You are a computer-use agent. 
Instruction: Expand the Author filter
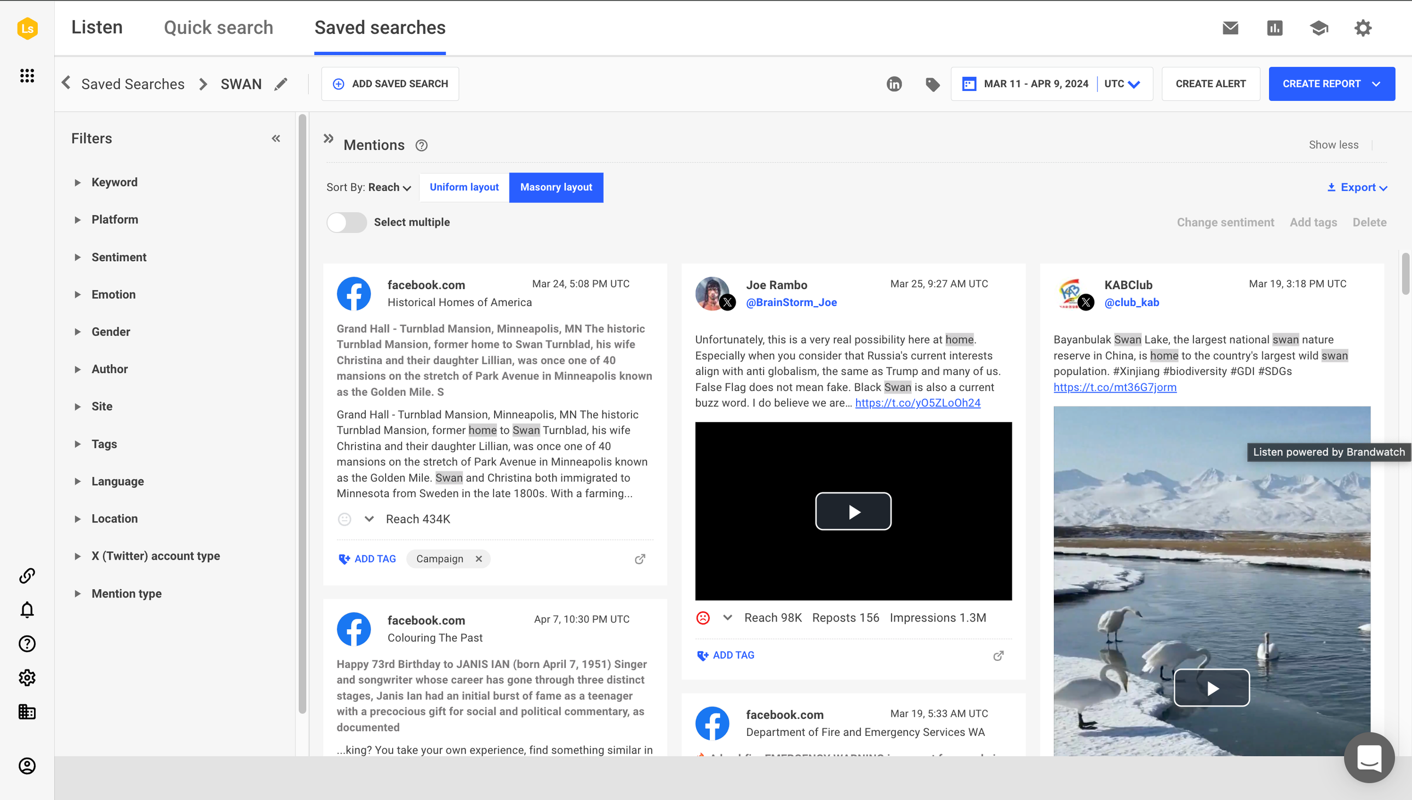pos(110,369)
